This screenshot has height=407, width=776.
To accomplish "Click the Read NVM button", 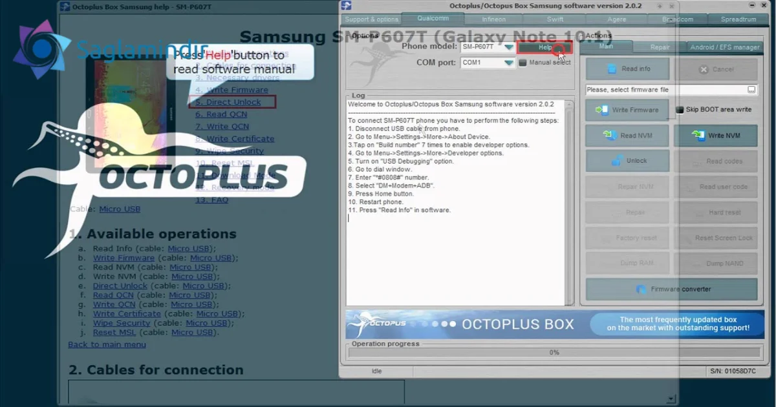I will pyautogui.click(x=629, y=136).
